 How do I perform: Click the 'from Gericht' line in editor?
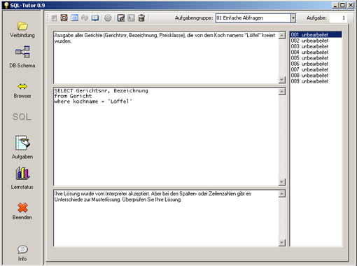73,96
